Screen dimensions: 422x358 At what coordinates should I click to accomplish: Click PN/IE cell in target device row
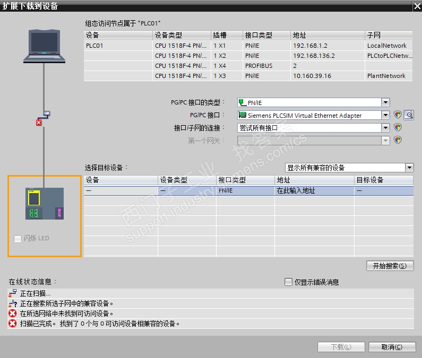pyautogui.click(x=245, y=191)
